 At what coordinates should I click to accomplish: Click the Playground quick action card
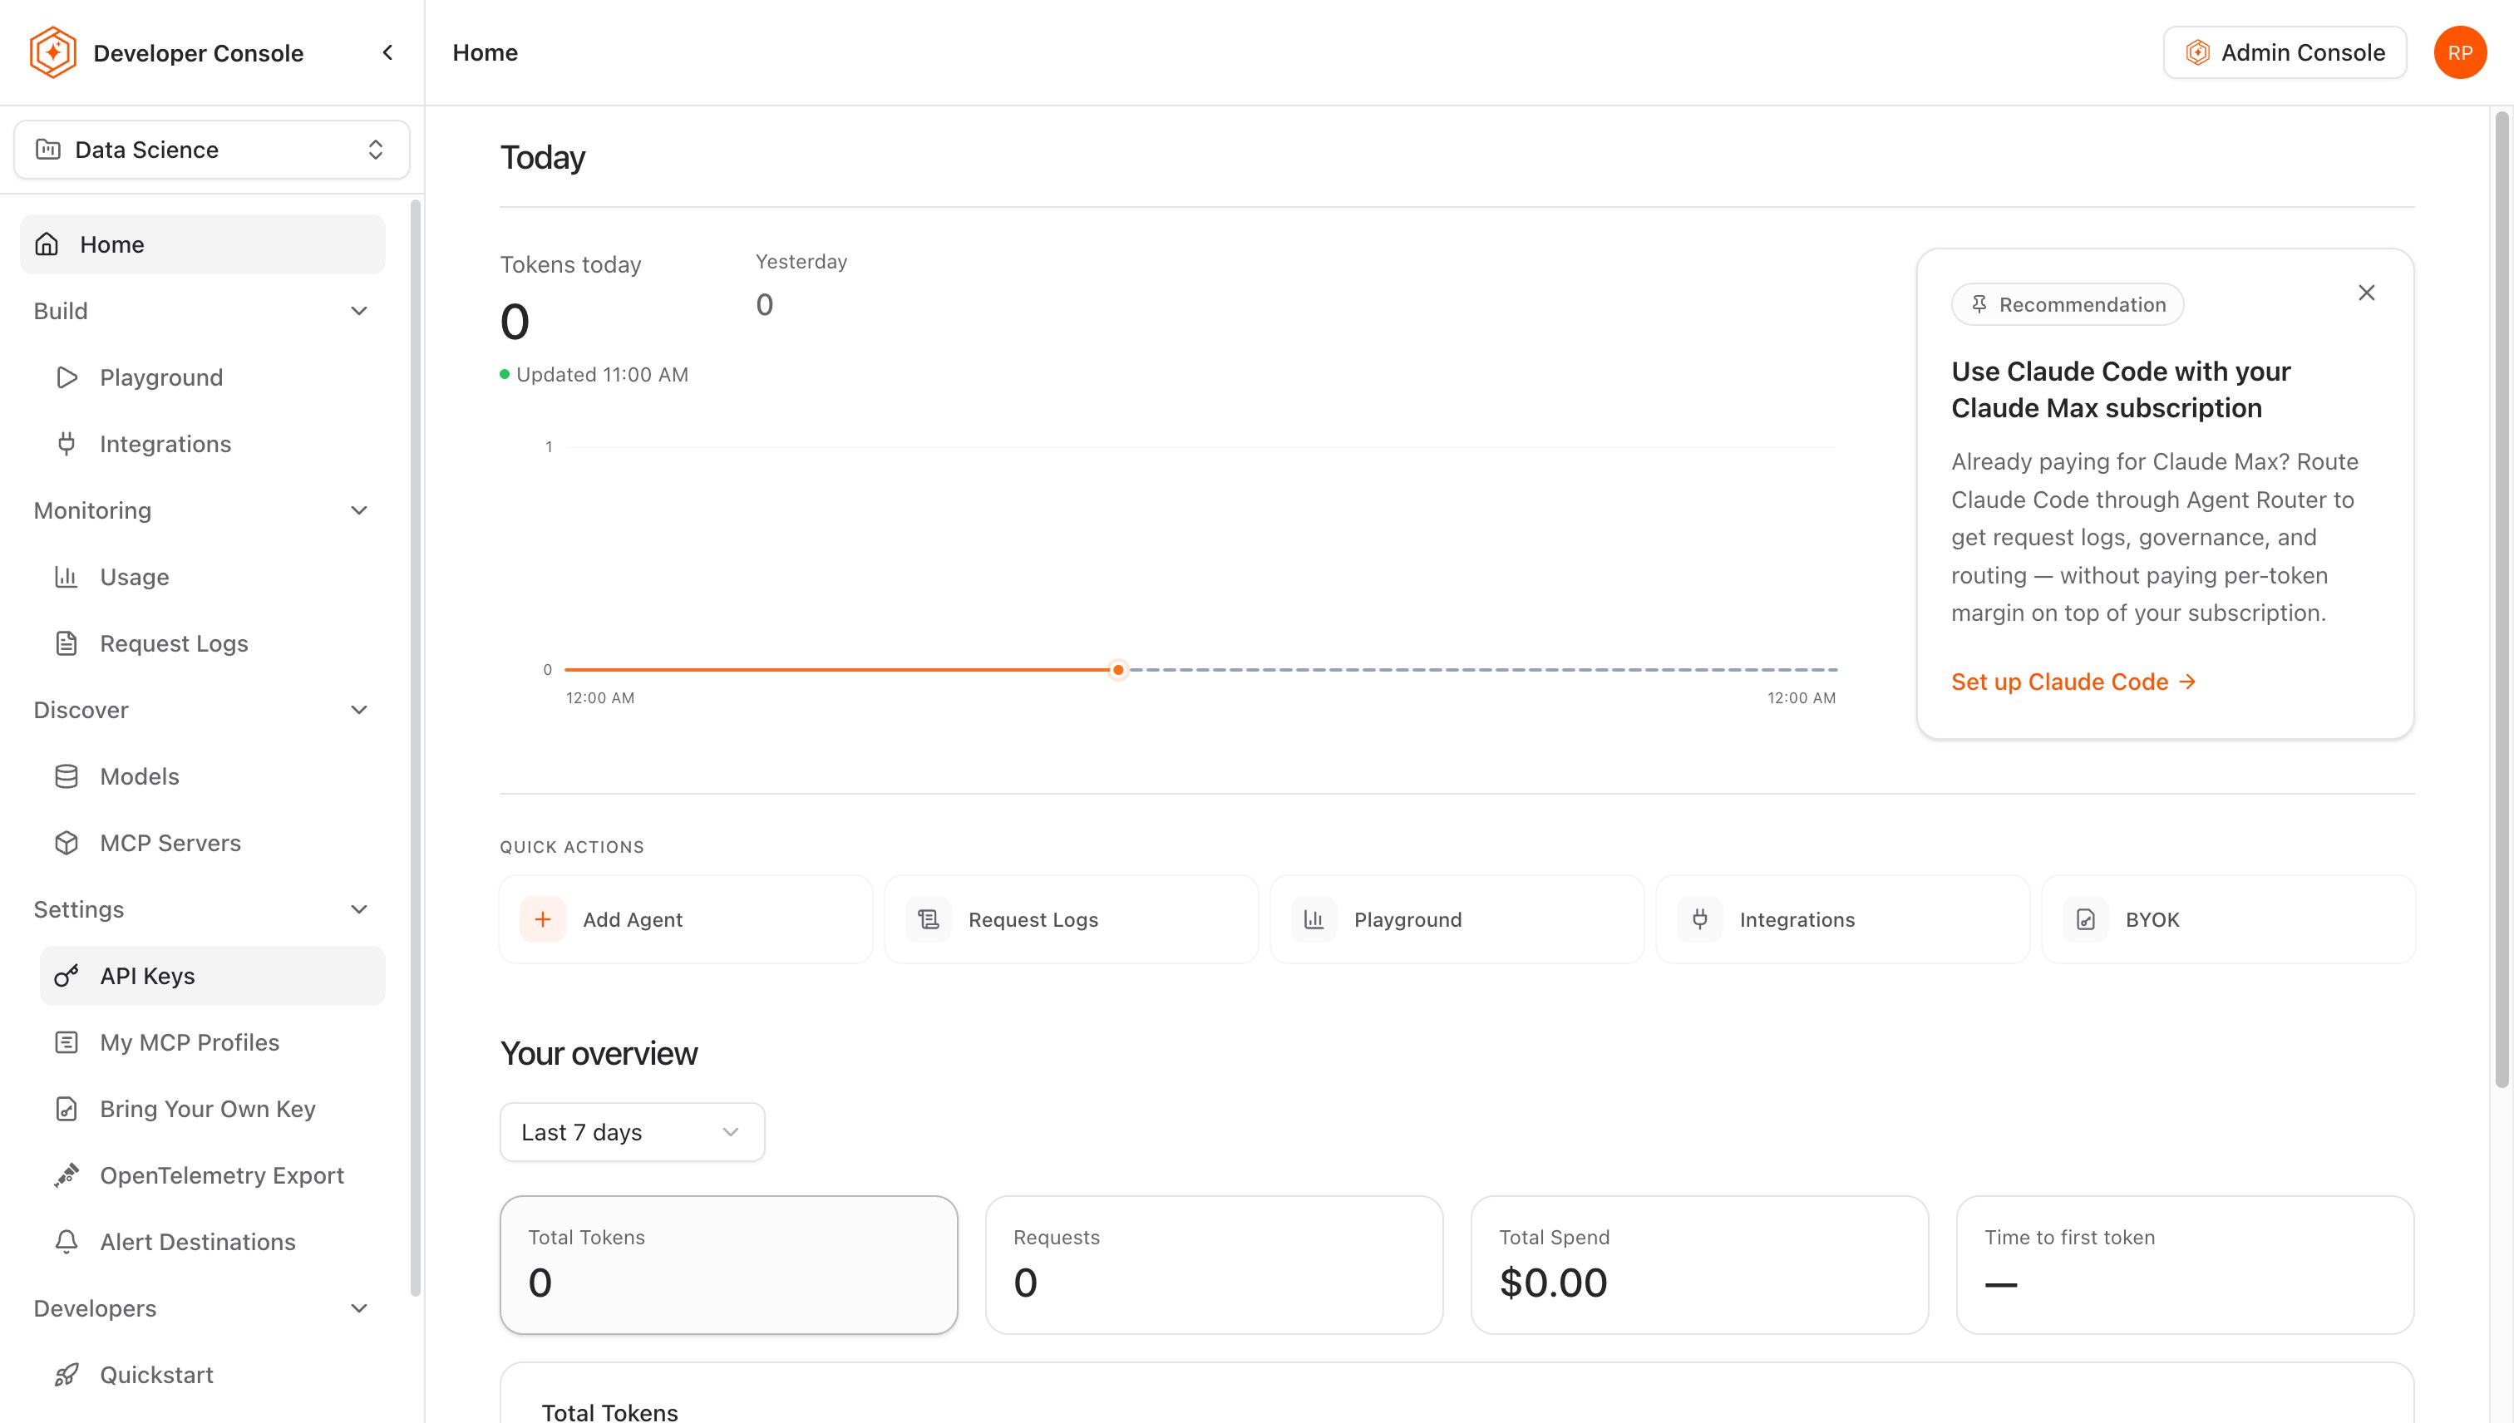click(1457, 919)
